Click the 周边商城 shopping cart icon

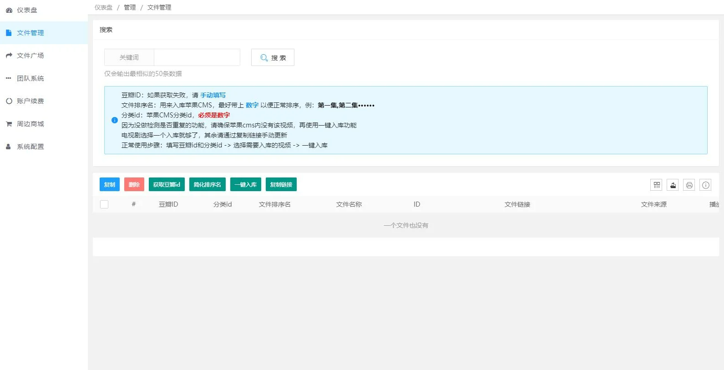point(9,124)
